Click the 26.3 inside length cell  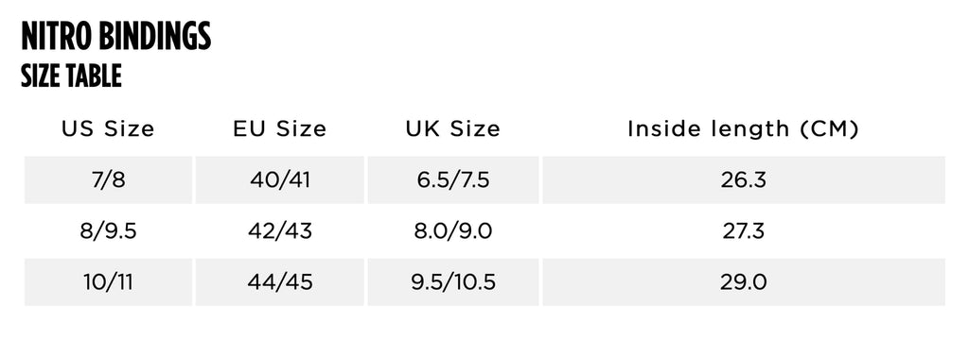point(744,179)
